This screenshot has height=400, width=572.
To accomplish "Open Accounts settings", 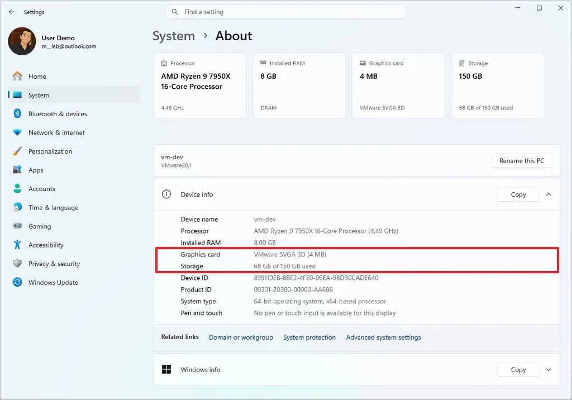I will click(x=42, y=188).
